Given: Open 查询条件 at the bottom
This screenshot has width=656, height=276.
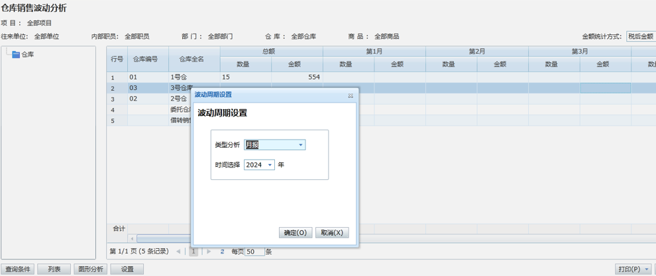Looking at the screenshot, I should 18,269.
